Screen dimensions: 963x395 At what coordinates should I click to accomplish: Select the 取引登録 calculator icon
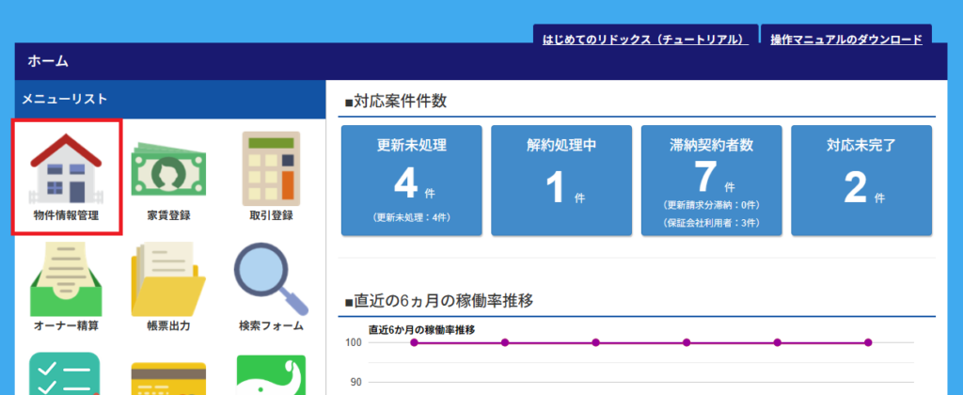(271, 169)
